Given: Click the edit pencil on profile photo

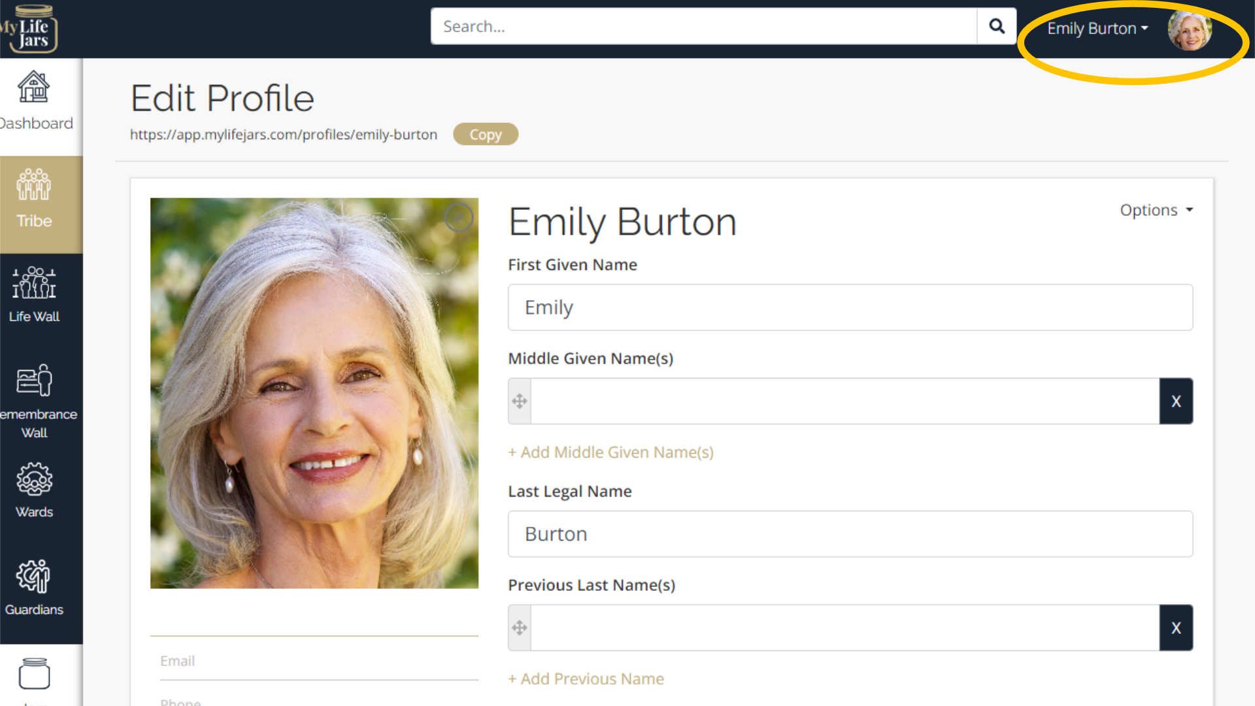Looking at the screenshot, I should (458, 217).
